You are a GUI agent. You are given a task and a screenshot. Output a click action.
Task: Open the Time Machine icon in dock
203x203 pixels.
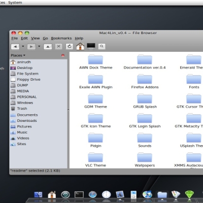tap(65, 195)
